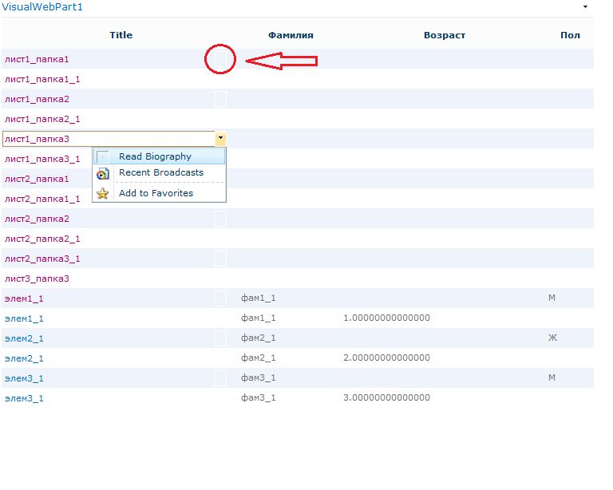Click the blank icon beside Read Biography
Screen dimensions: 613x490
point(103,156)
